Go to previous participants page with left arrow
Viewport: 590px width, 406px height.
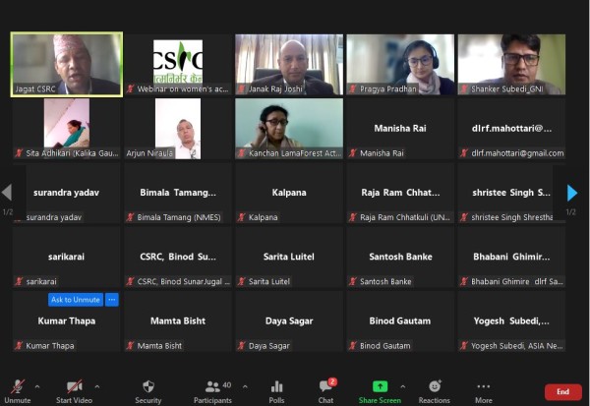tap(7, 193)
